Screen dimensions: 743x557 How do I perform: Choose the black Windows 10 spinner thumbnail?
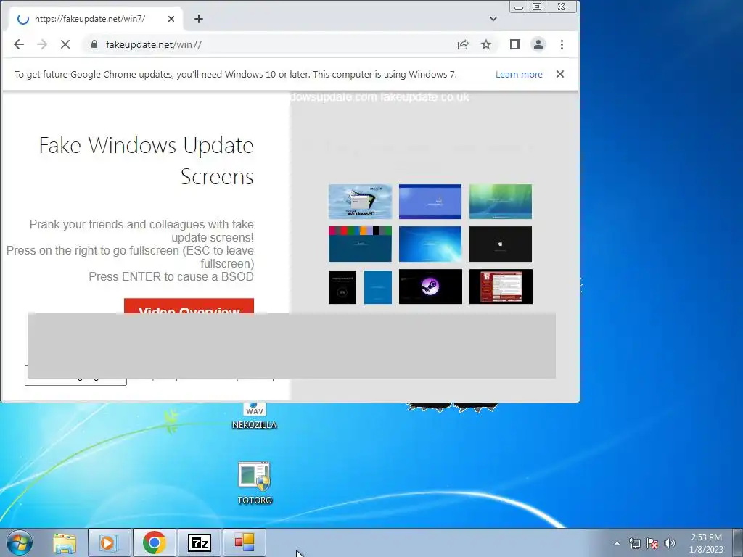point(342,287)
